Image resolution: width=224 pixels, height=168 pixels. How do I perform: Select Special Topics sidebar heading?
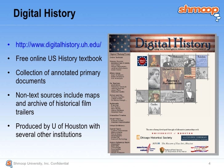[115, 129]
